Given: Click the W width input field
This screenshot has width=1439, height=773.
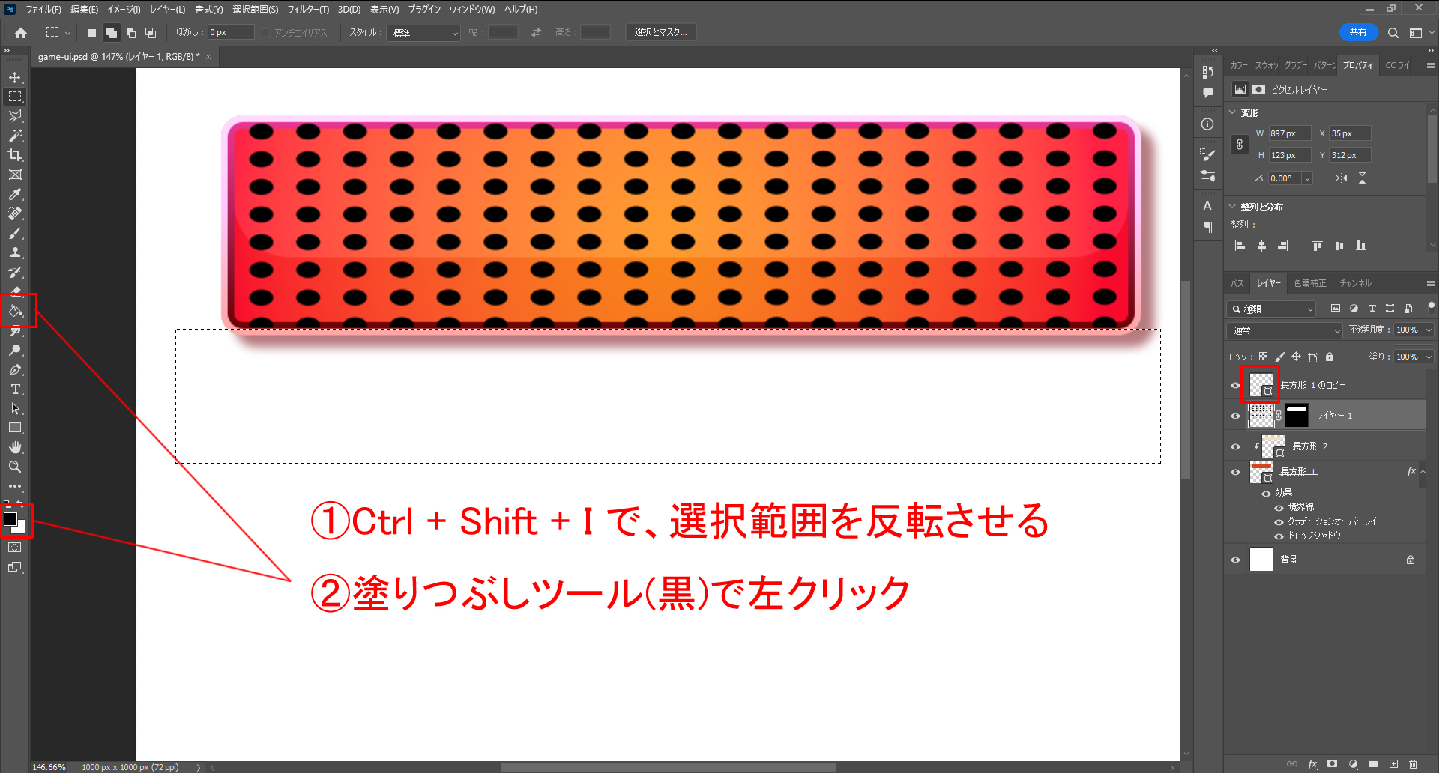Looking at the screenshot, I should coord(1288,133).
